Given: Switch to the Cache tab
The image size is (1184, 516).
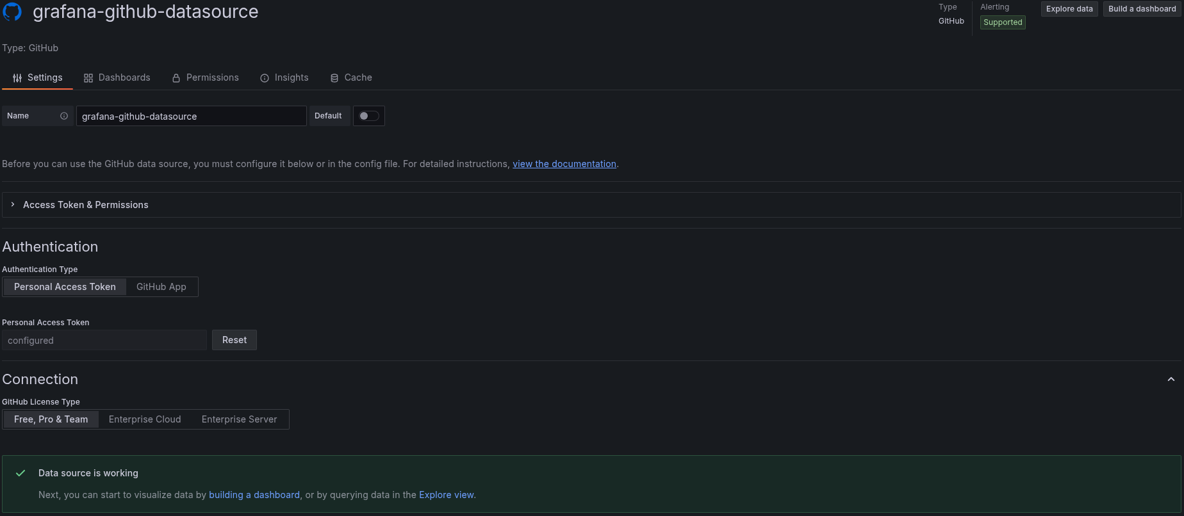Looking at the screenshot, I should pyautogui.click(x=351, y=77).
